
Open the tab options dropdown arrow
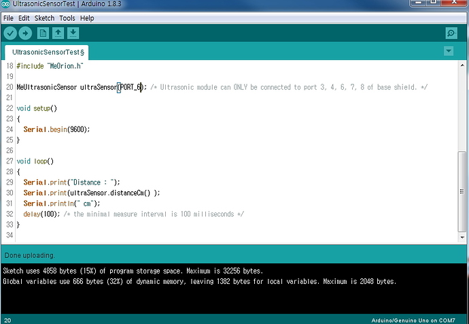point(449,51)
